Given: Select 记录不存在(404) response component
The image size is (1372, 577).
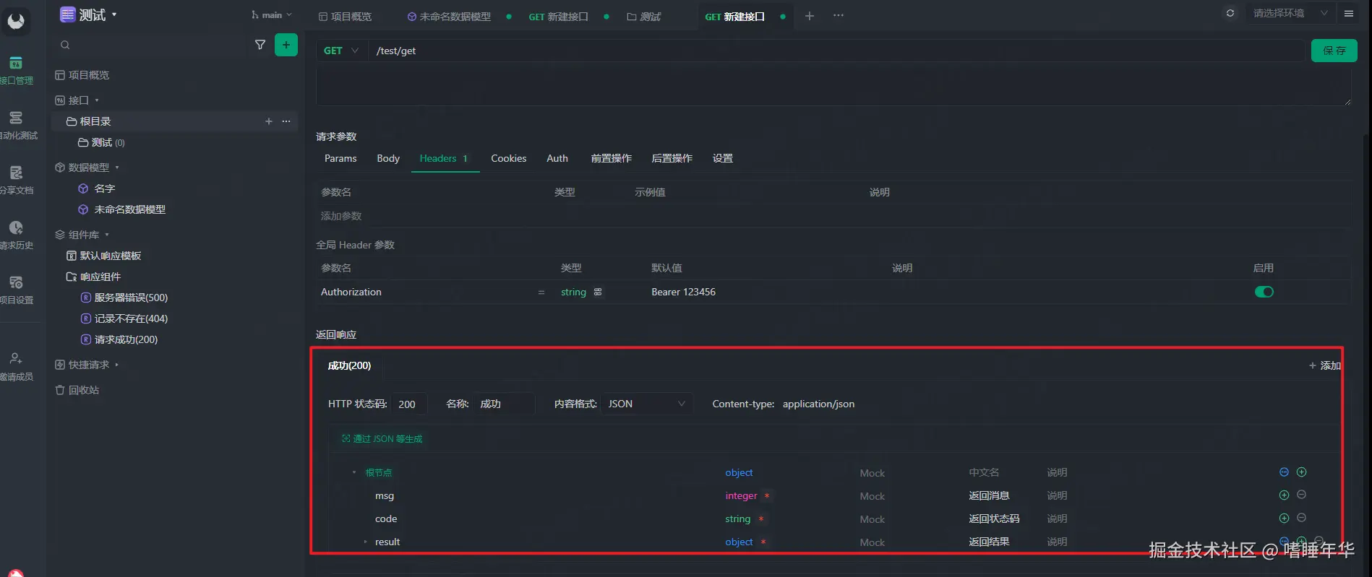Looking at the screenshot, I should coord(124,318).
